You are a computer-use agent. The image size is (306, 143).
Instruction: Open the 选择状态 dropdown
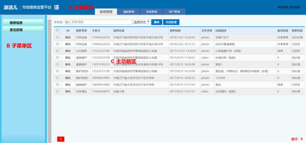click(142, 22)
